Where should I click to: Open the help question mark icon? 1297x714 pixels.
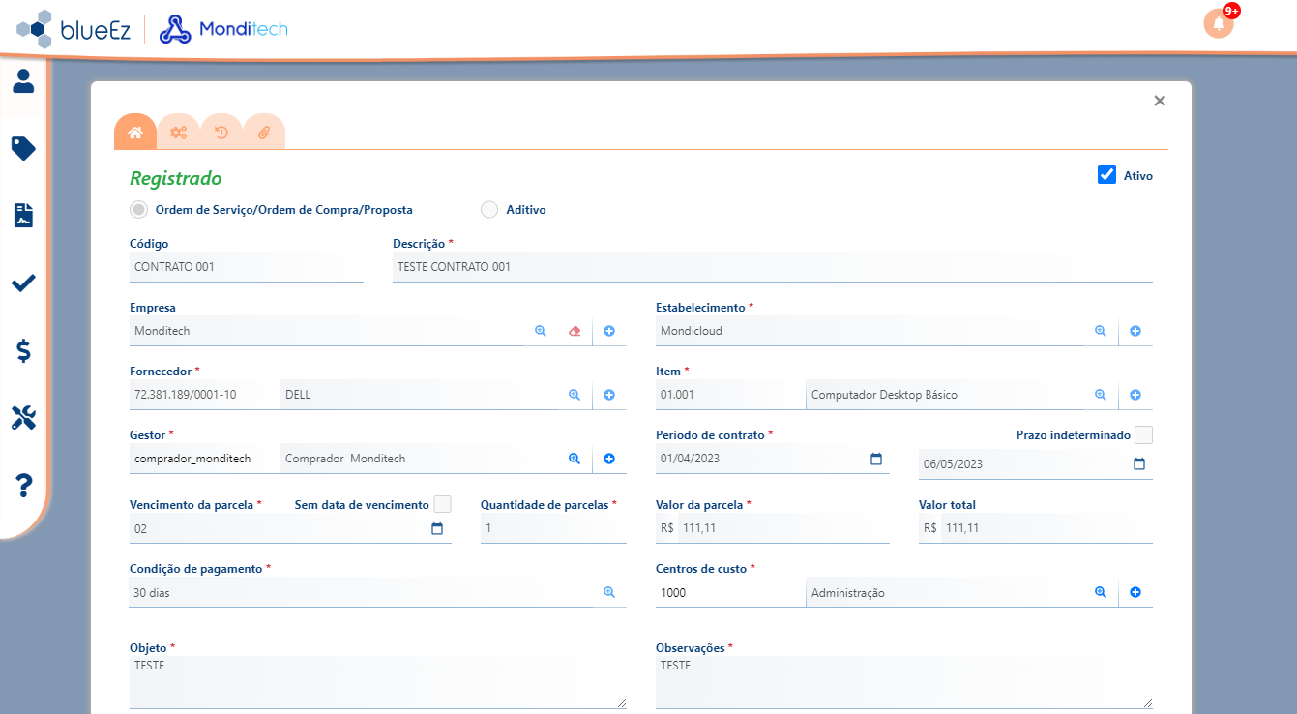click(24, 486)
